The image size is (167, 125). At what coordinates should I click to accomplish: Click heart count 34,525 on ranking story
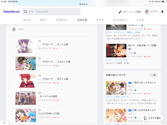pos(147,94)
